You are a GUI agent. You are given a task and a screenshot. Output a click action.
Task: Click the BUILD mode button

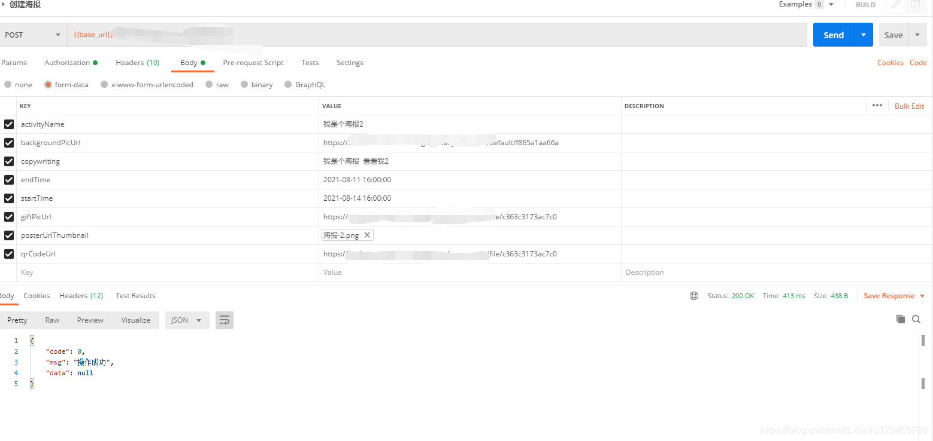[865, 4]
